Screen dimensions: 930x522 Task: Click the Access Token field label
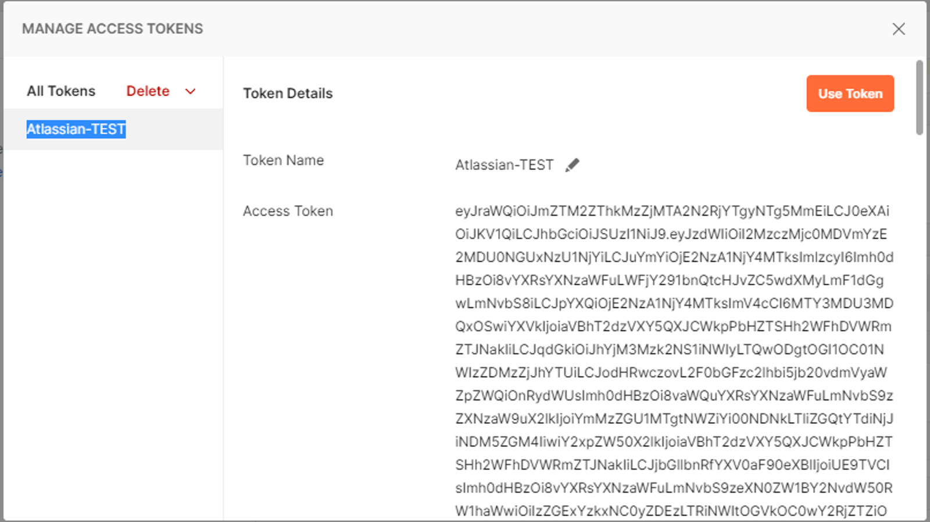288,211
